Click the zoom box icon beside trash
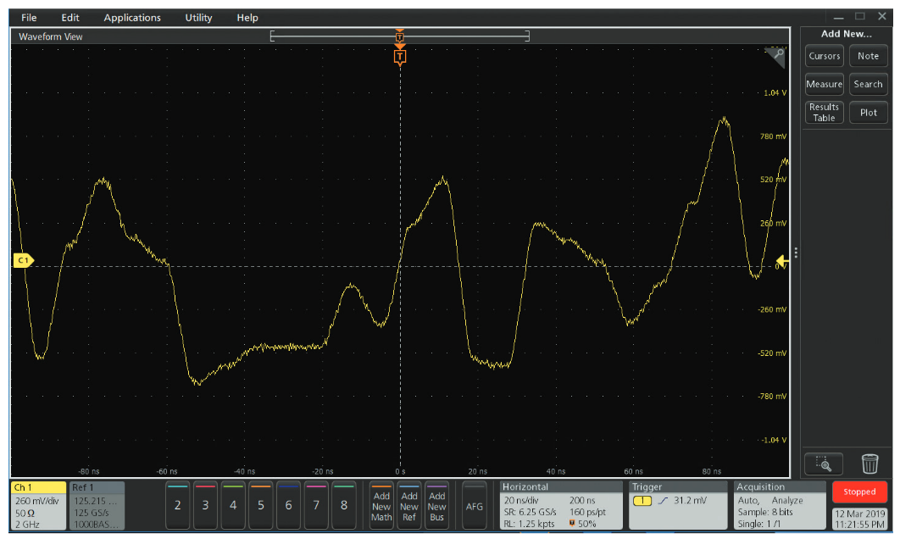 (824, 464)
